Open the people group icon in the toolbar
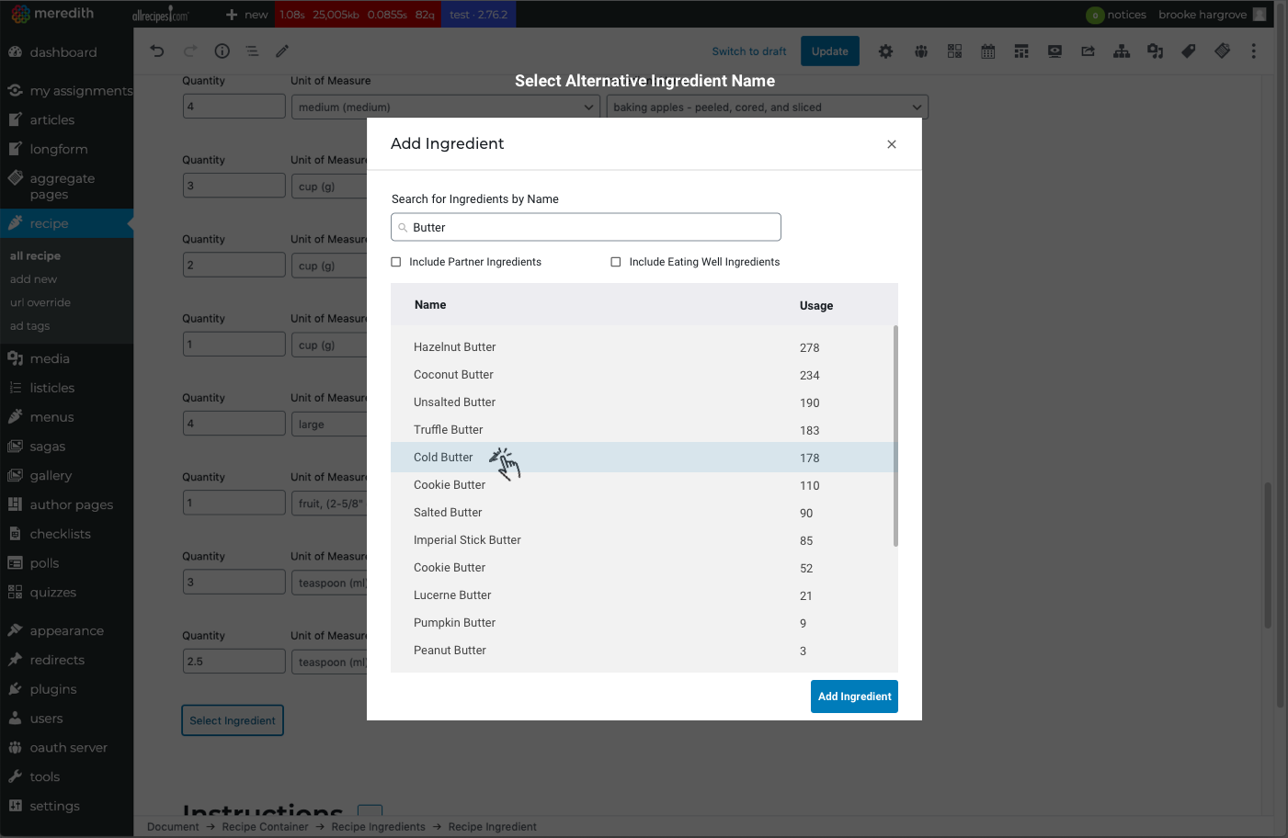This screenshot has width=1288, height=838. point(921,51)
